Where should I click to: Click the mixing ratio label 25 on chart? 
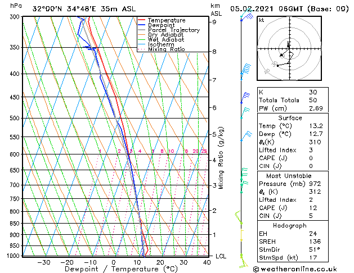pyautogui.click(x=204, y=151)
